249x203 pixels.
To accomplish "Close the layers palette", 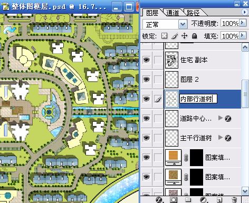I will pyautogui.click(x=245, y=3).
